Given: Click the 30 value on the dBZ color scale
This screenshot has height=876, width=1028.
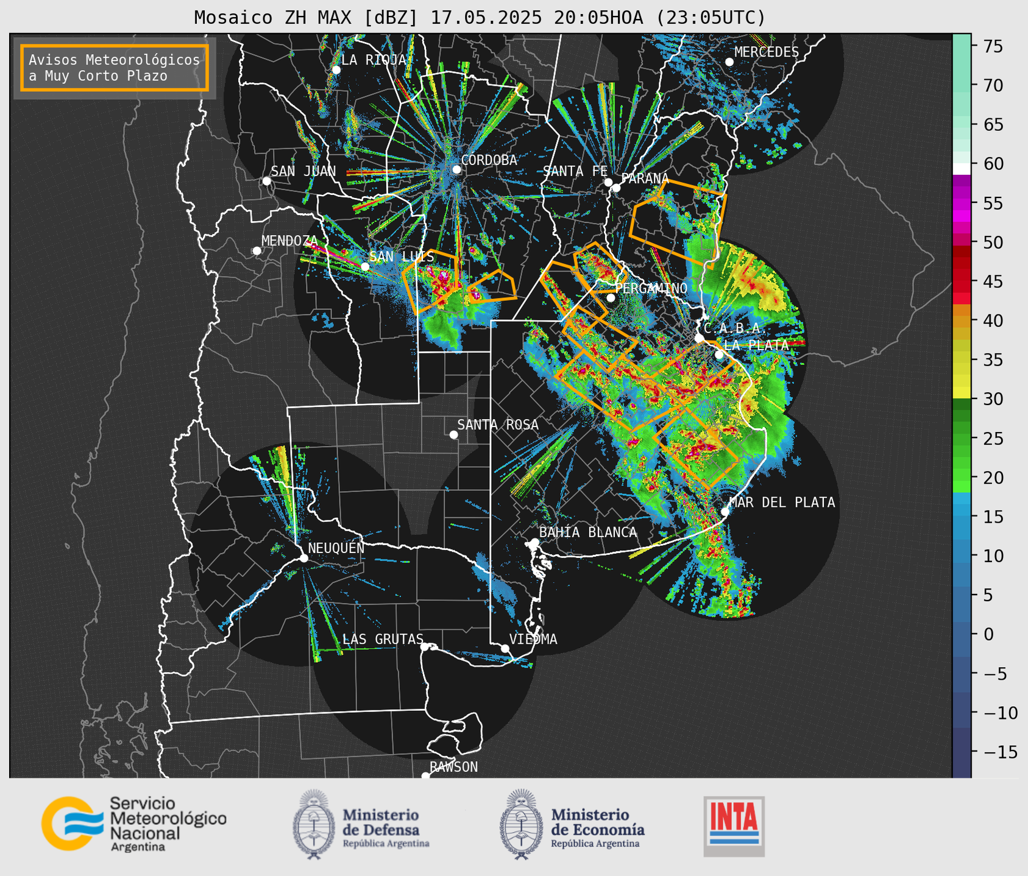Looking at the screenshot, I should [993, 399].
